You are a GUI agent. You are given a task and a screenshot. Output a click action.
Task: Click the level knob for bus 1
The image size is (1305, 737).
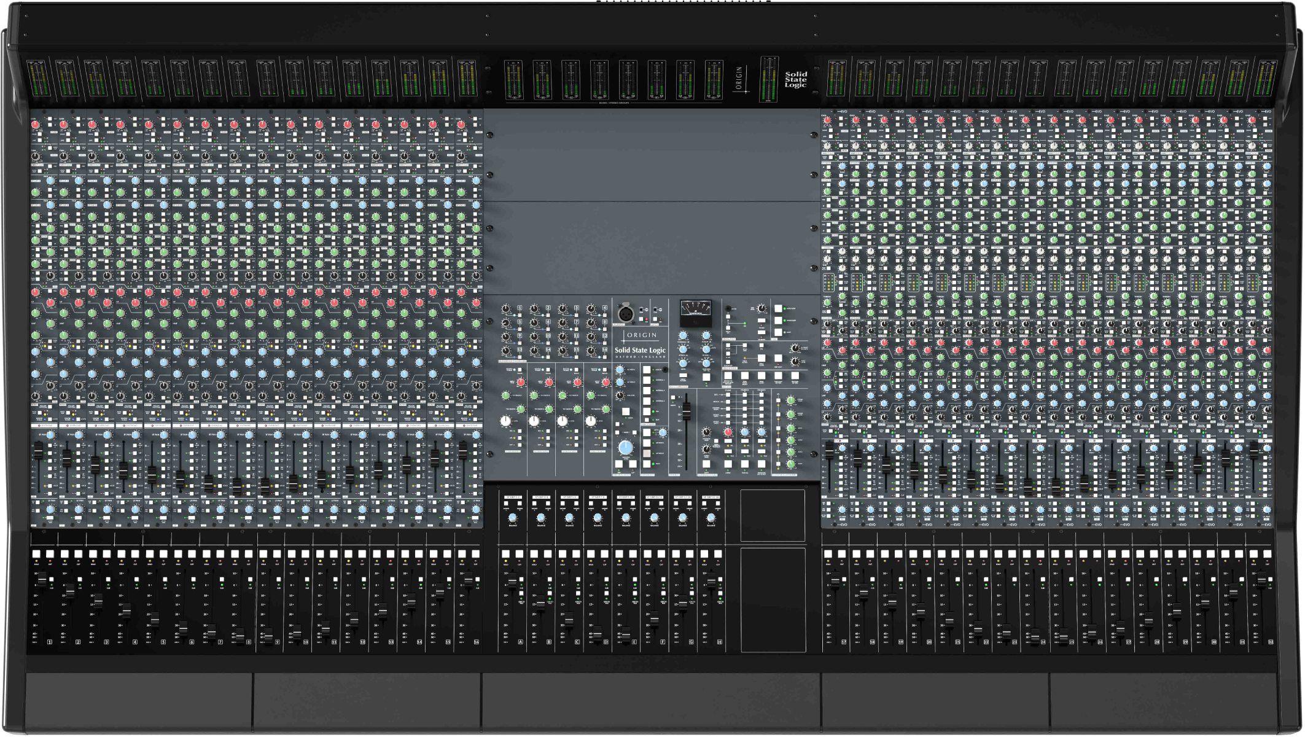click(x=506, y=309)
